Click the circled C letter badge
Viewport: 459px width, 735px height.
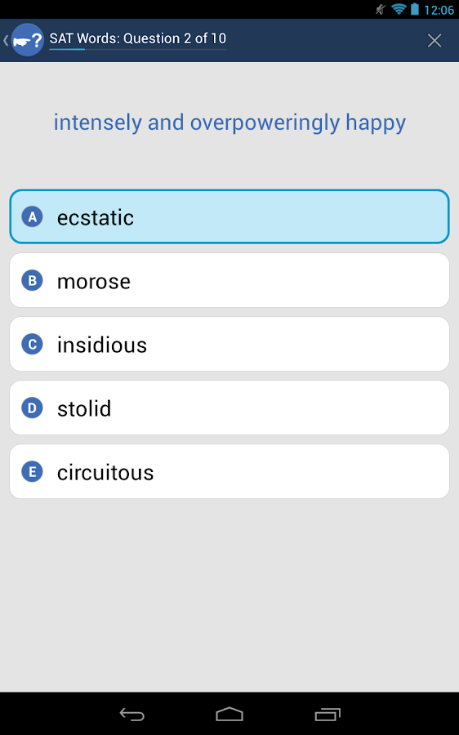pyautogui.click(x=33, y=345)
